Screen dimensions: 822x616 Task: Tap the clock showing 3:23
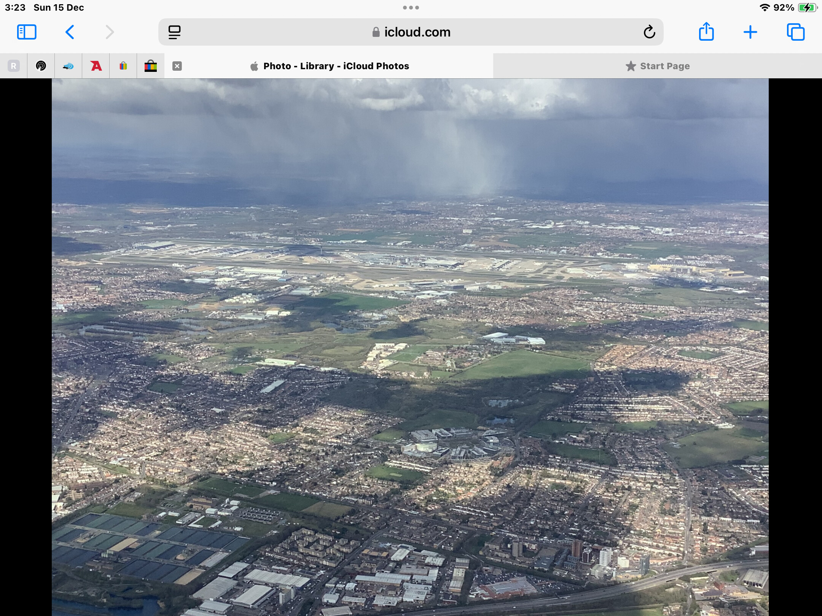click(x=15, y=8)
